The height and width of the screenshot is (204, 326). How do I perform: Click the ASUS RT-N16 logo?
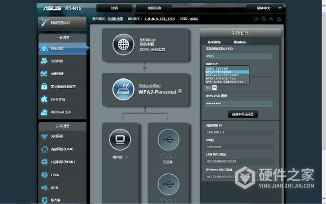pyautogui.click(x=62, y=8)
